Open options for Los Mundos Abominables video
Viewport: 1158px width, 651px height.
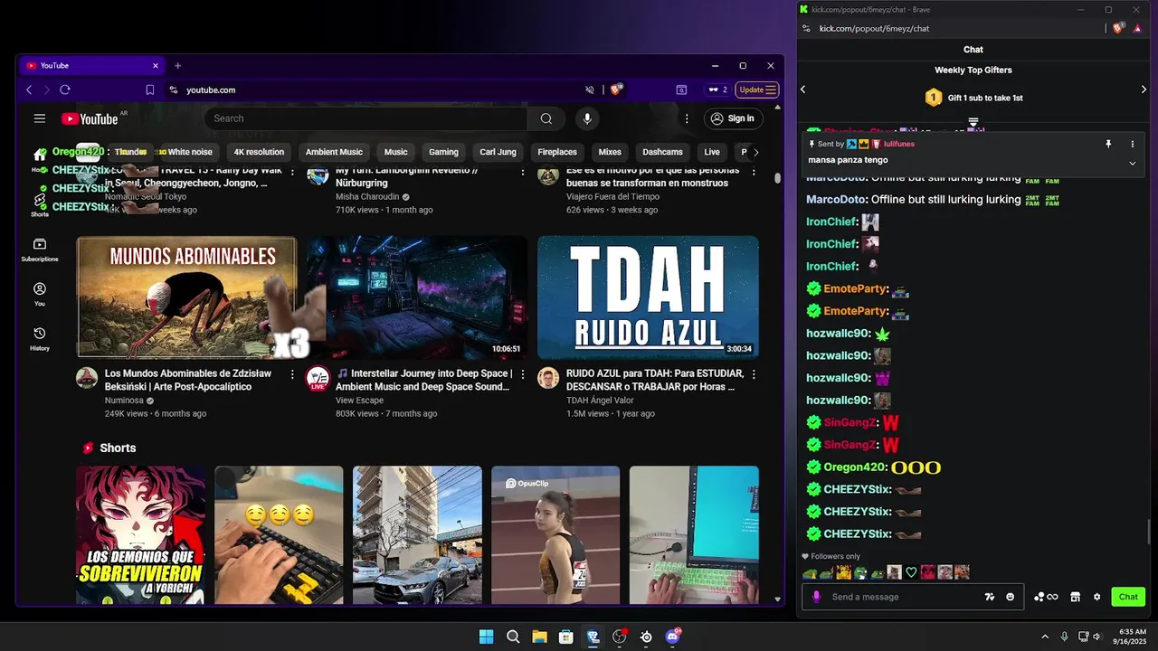point(292,373)
